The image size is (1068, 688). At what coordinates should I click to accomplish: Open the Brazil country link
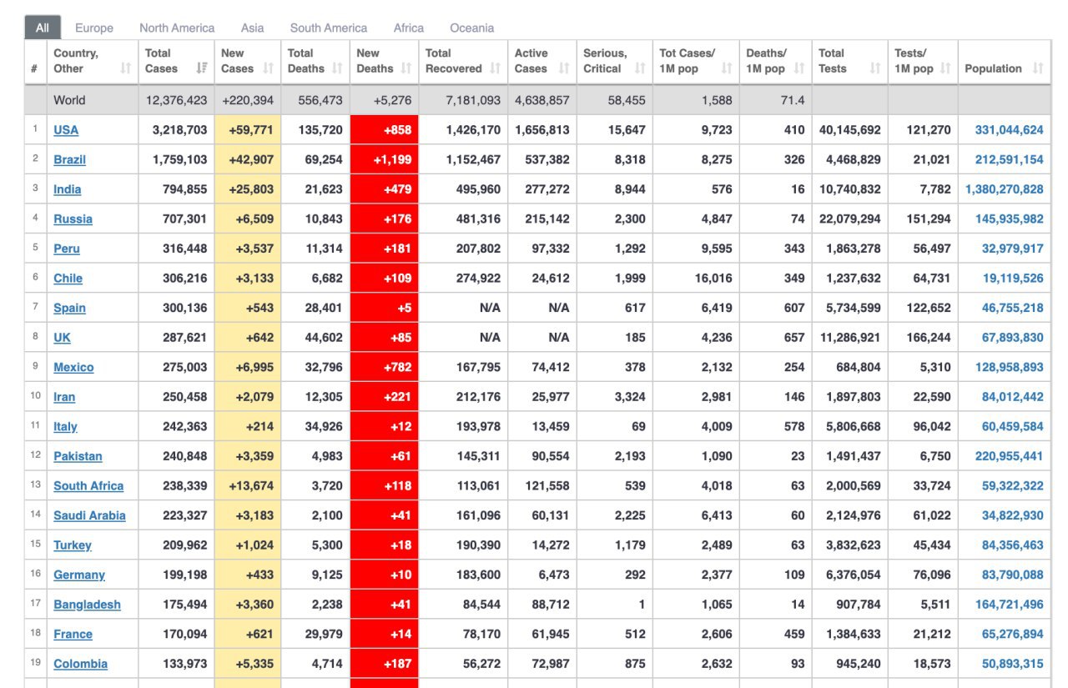click(70, 159)
